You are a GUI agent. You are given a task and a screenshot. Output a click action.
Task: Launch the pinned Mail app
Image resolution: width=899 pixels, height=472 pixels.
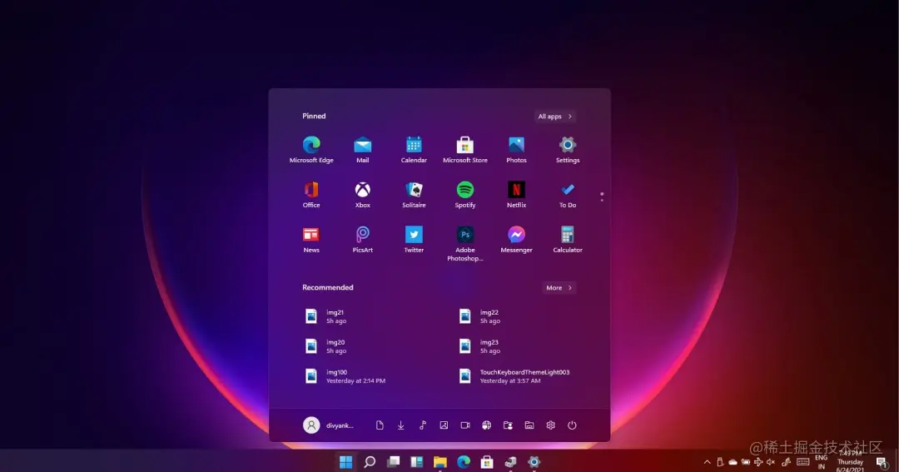tap(362, 150)
